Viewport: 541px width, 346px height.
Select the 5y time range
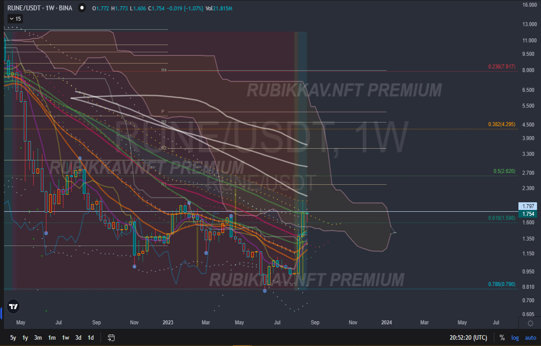click(13, 337)
